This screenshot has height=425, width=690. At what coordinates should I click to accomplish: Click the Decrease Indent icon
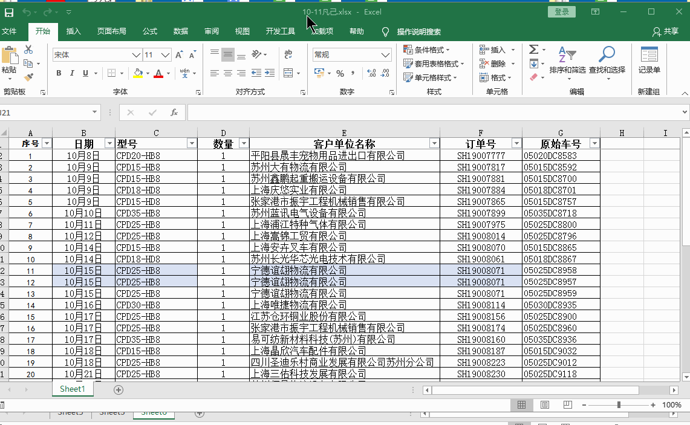[x=256, y=73]
